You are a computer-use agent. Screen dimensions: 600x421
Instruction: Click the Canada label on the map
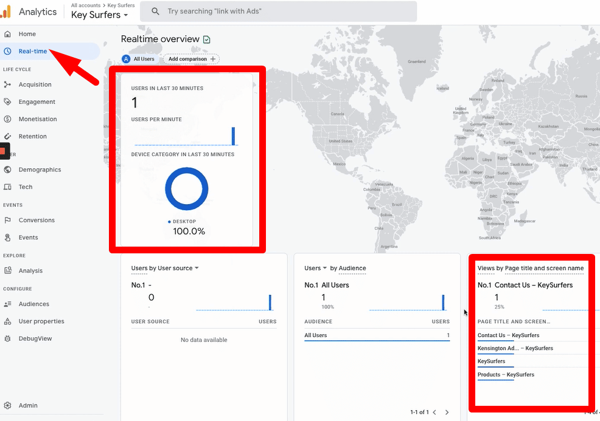coord(337,114)
